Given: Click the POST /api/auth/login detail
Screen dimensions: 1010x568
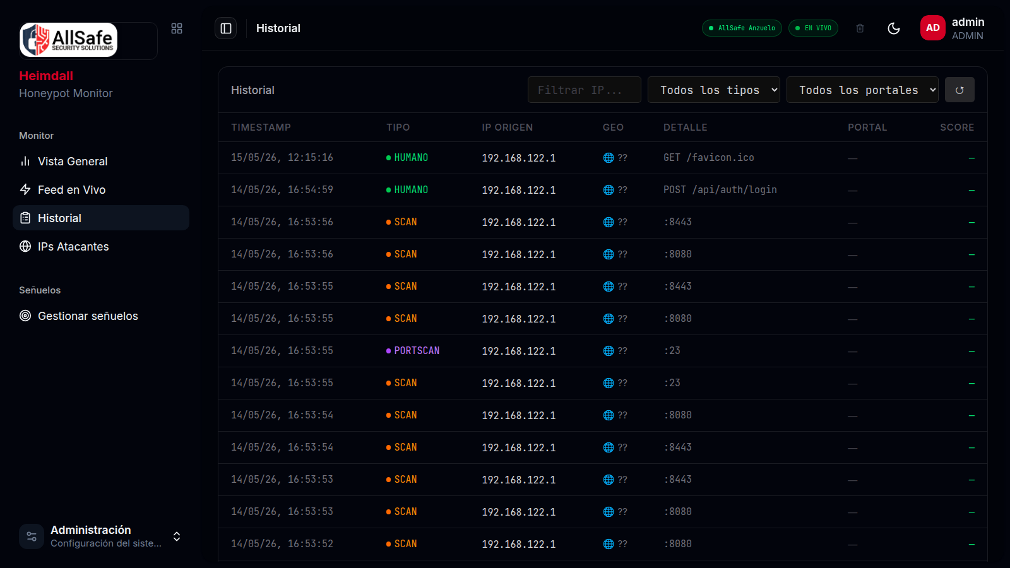Looking at the screenshot, I should (x=720, y=190).
